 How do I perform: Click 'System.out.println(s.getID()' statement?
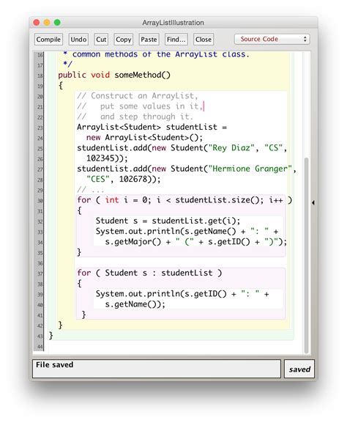[x=161, y=294]
